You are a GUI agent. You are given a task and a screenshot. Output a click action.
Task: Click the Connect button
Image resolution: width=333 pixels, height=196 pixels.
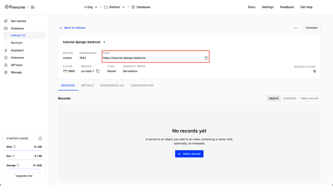(311, 28)
